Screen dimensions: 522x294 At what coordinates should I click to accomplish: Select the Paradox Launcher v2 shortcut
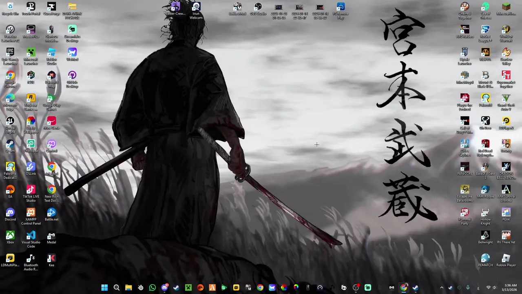pos(10,34)
